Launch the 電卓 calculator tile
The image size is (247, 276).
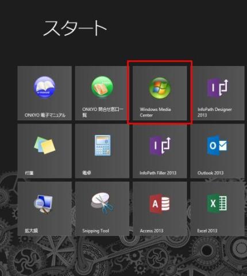pyautogui.click(x=102, y=151)
